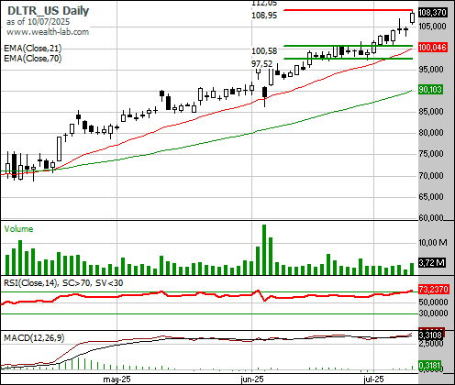Click the 0,3181 MACD histogram value tag

[429, 366]
